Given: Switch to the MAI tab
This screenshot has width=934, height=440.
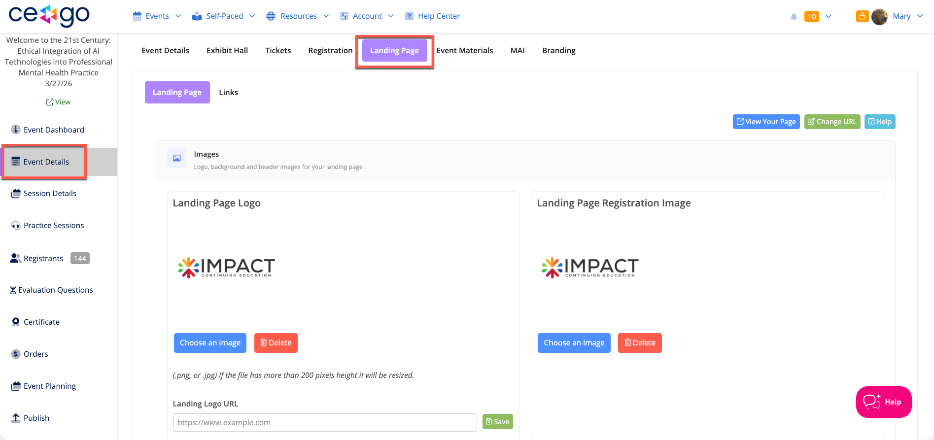Looking at the screenshot, I should 518,50.
